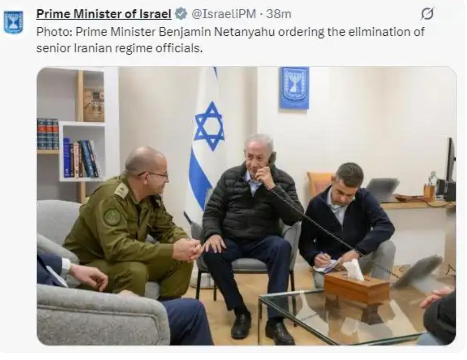Click the verified badge beside the account name
The width and height of the screenshot is (467, 360).
181,14
